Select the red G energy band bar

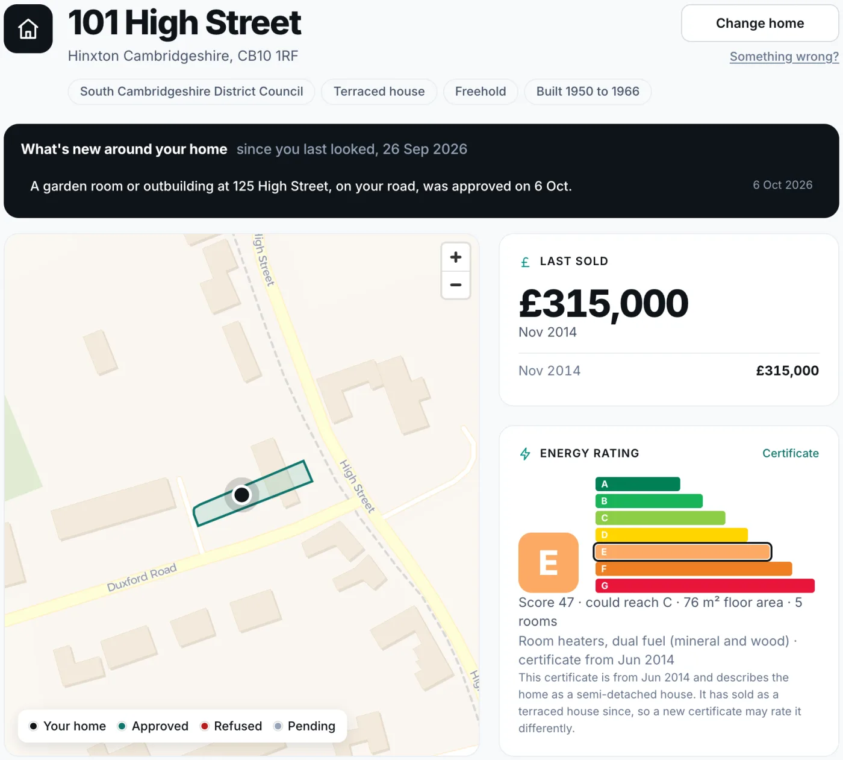pos(705,585)
